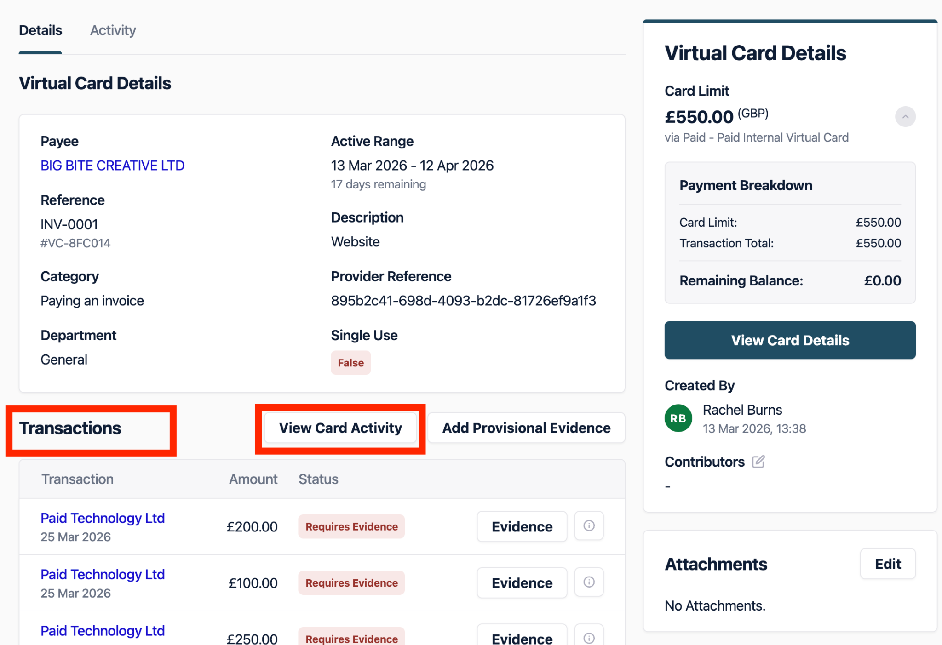Open first Paid Technology Ltd transaction link
Image resolution: width=942 pixels, height=645 pixels.
pyautogui.click(x=103, y=518)
